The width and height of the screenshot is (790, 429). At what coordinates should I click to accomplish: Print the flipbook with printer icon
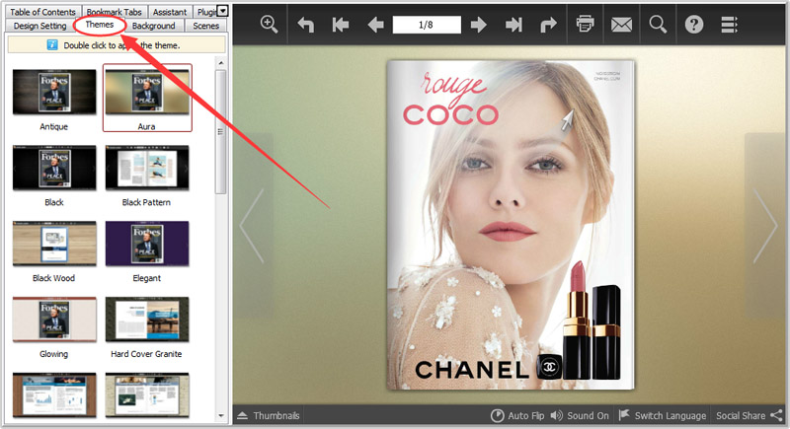(x=585, y=24)
